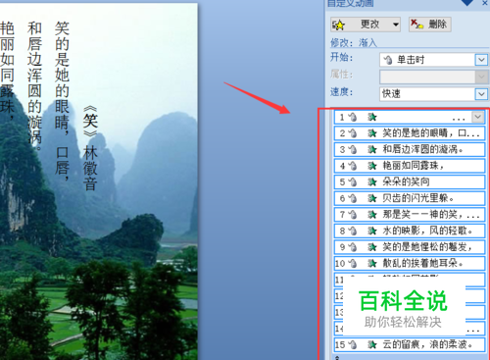Click the green star effect icon of item 6

click(372, 198)
